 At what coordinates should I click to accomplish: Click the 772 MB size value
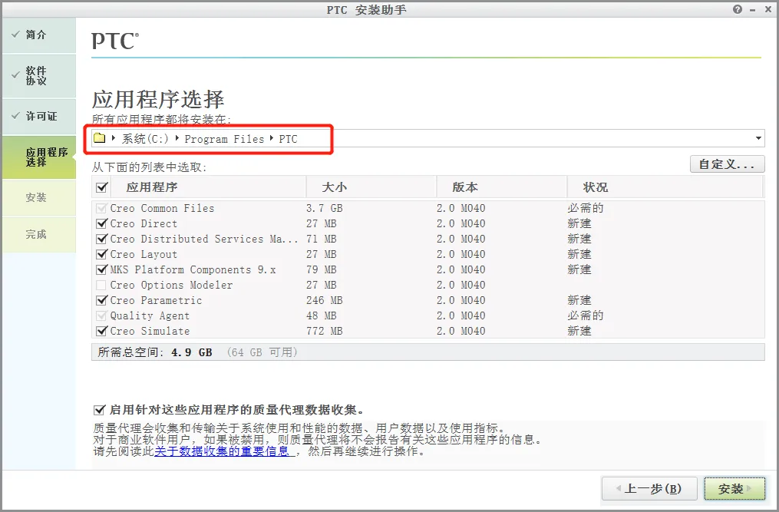[x=325, y=331]
